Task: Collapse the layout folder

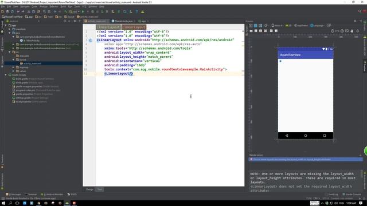Action: coord(13,60)
